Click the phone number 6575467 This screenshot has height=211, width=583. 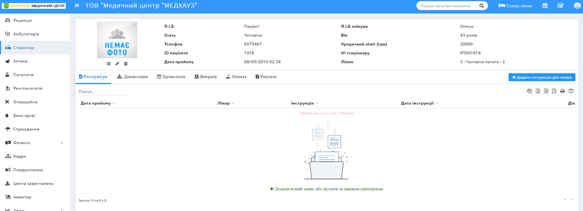point(253,44)
